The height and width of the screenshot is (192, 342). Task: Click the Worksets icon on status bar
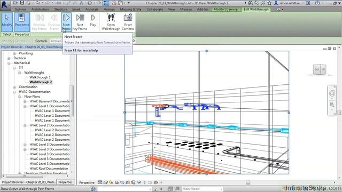[93, 189]
